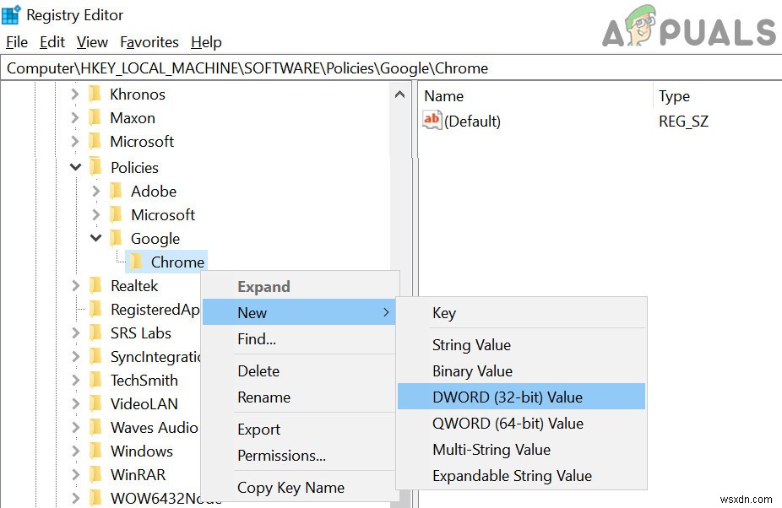Click the folder icon beside the Chrome key

pyautogui.click(x=137, y=262)
